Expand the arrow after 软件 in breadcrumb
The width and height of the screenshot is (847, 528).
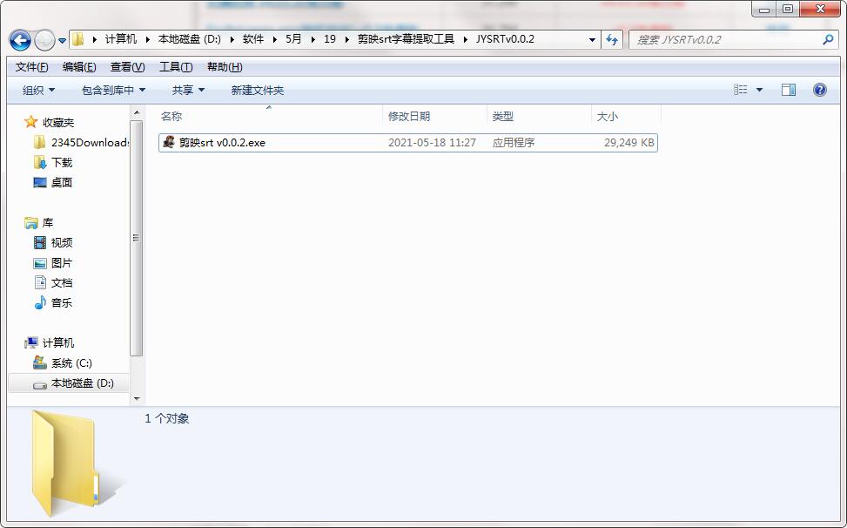[x=274, y=39]
